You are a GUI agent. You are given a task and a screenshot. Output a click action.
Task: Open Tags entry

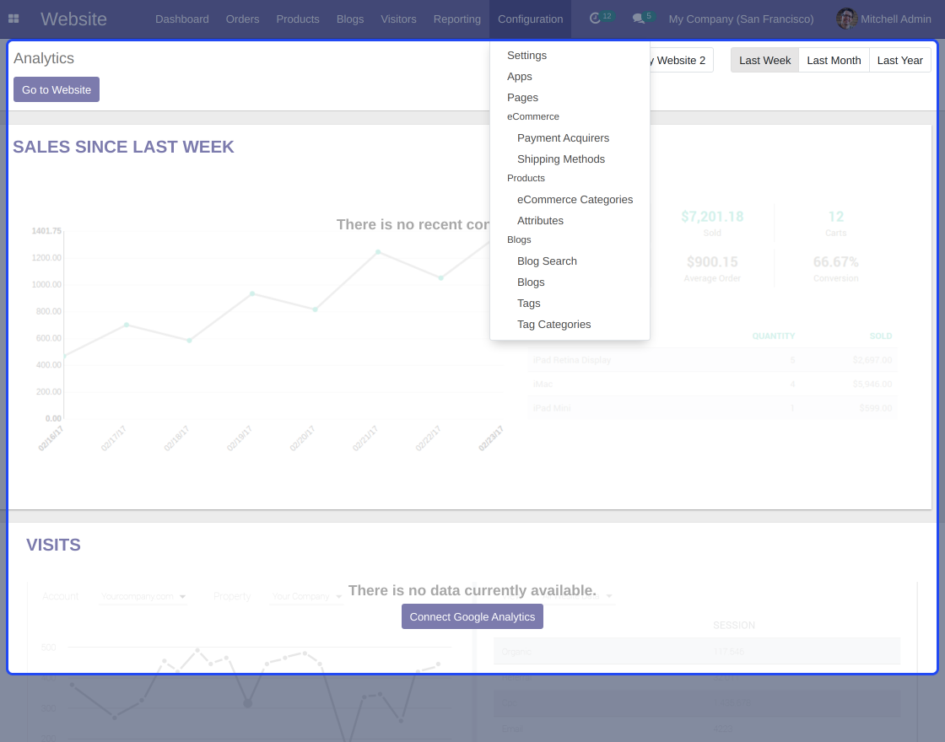pyautogui.click(x=570, y=303)
